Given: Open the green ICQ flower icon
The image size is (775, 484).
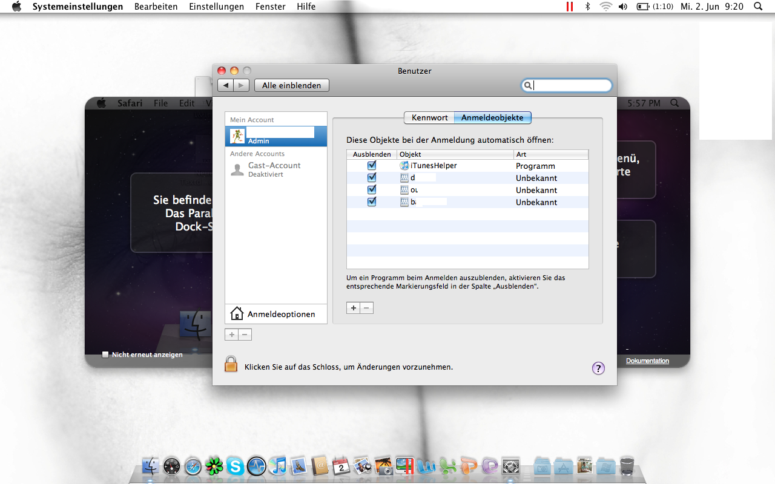Looking at the screenshot, I should coord(214,466).
